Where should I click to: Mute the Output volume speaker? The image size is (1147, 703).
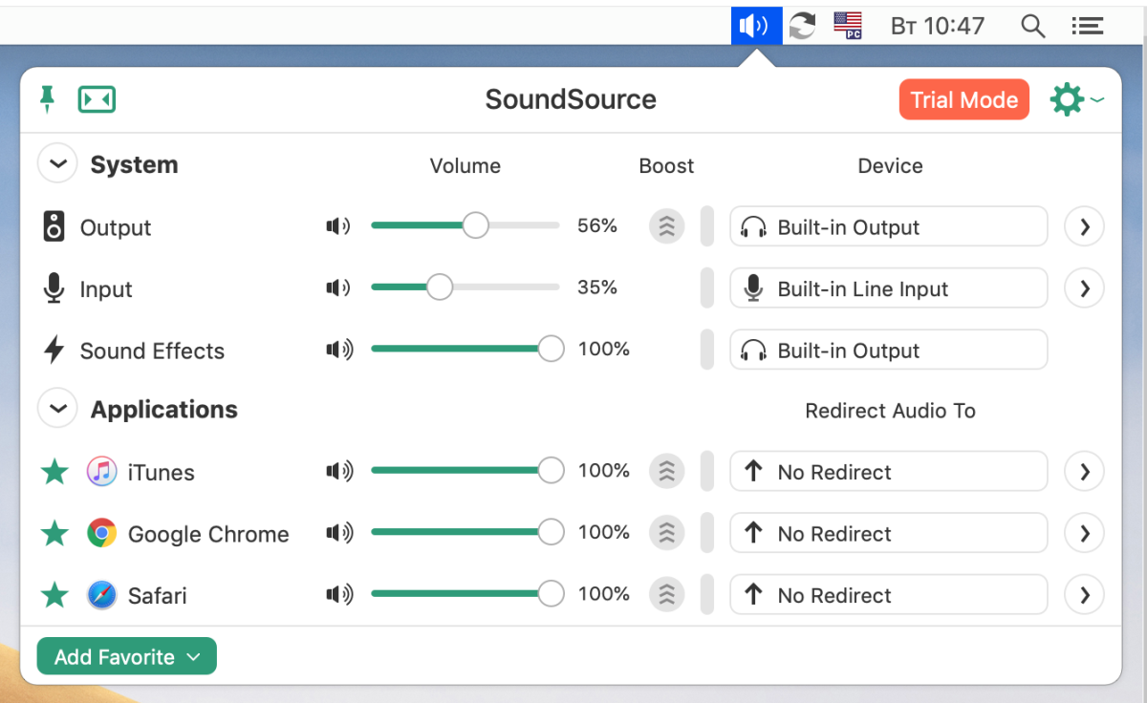click(338, 226)
